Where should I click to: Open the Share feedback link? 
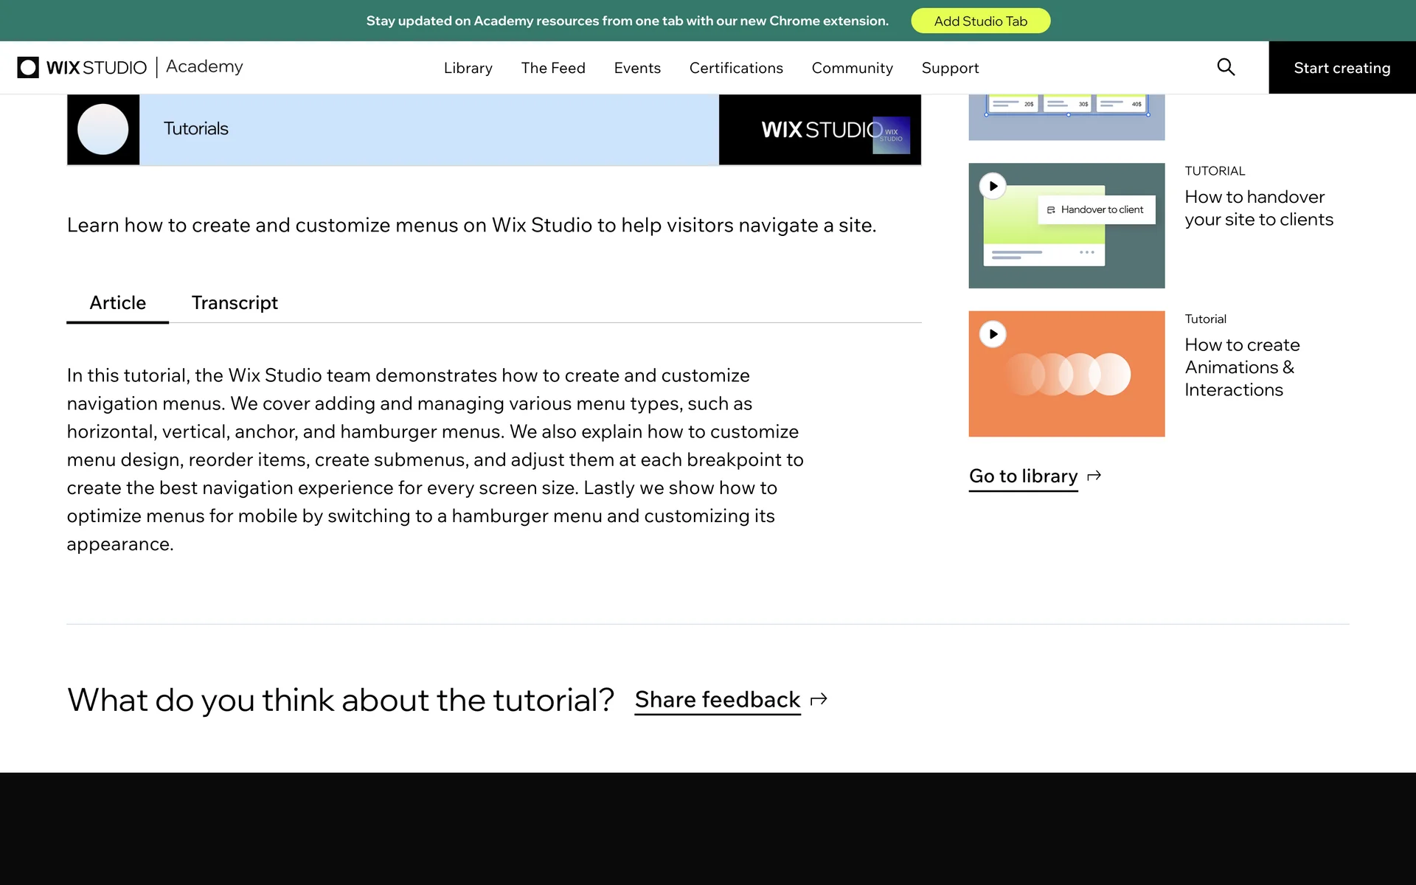click(717, 699)
